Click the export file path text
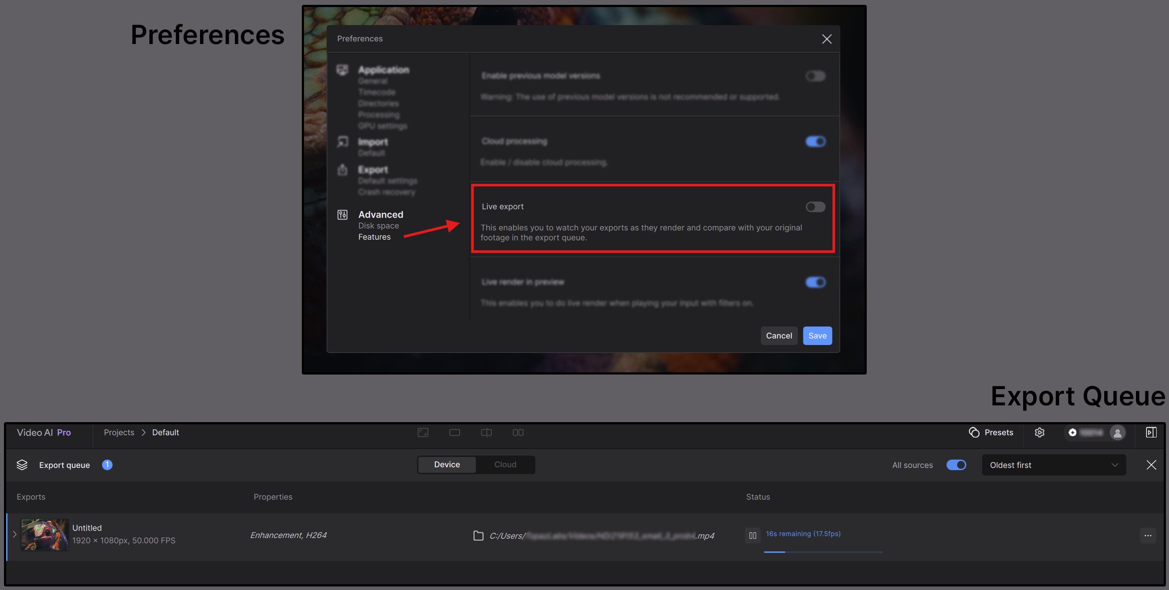 point(601,536)
